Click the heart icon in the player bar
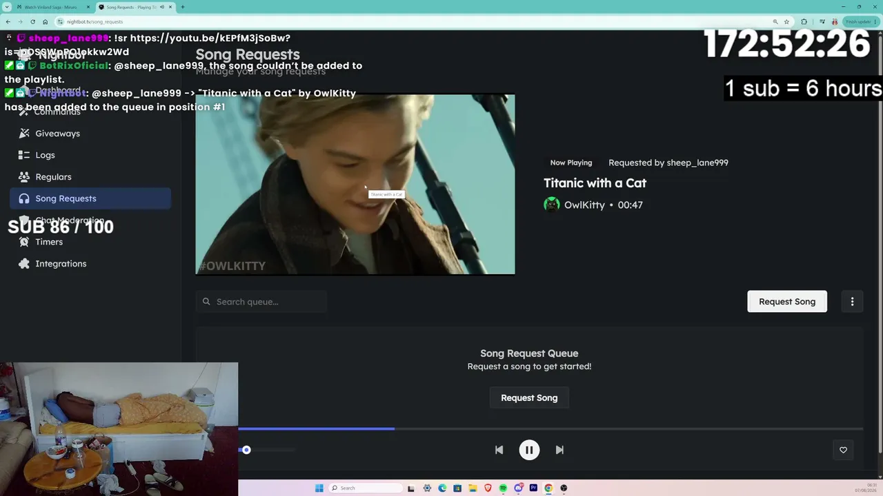 [x=843, y=450]
